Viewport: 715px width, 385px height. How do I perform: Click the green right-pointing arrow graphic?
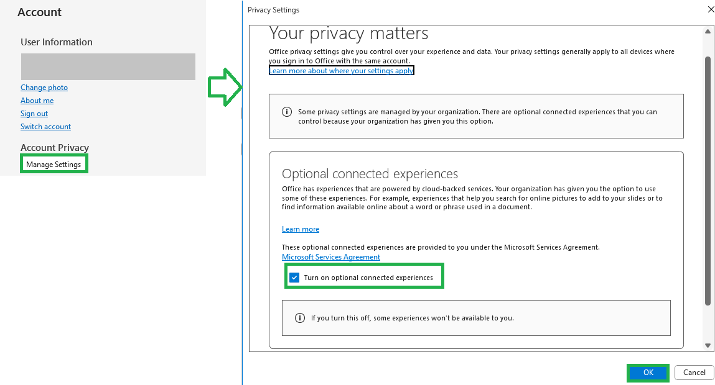pos(225,88)
